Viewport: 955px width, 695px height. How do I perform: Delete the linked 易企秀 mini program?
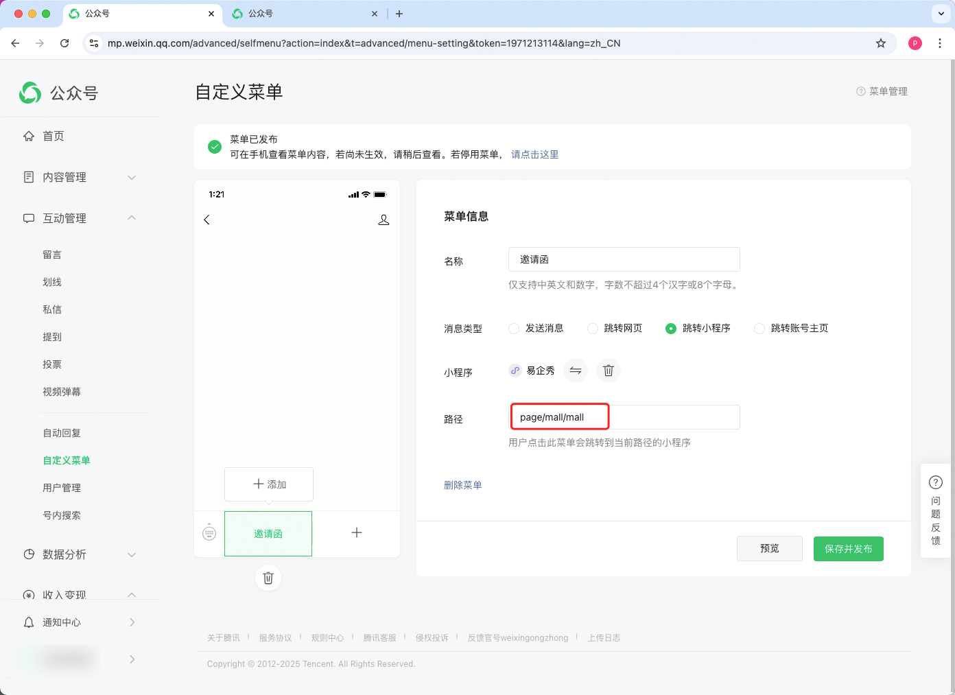tap(608, 370)
